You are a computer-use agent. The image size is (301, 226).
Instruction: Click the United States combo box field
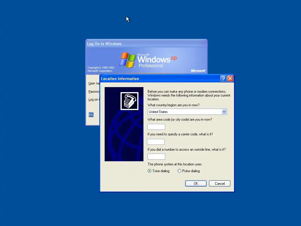pyautogui.click(x=187, y=112)
